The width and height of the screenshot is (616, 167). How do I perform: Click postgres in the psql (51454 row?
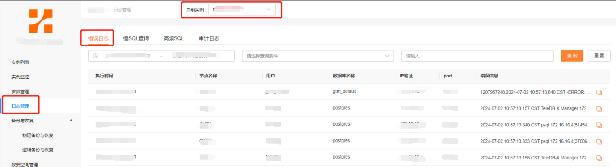(x=342, y=124)
